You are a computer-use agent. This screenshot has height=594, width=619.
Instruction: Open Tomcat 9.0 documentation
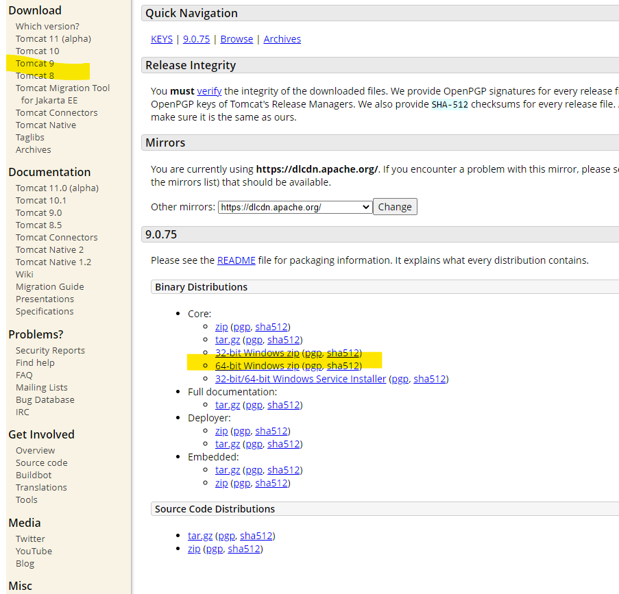pyautogui.click(x=38, y=212)
